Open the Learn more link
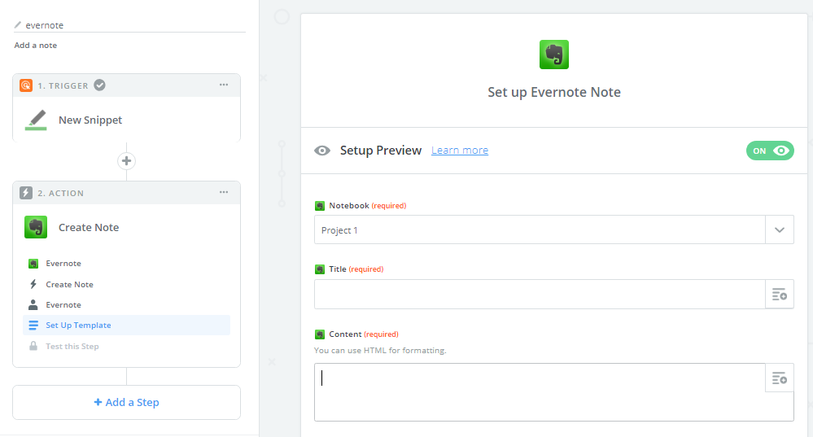Screen dimensions: 813x437 point(460,151)
